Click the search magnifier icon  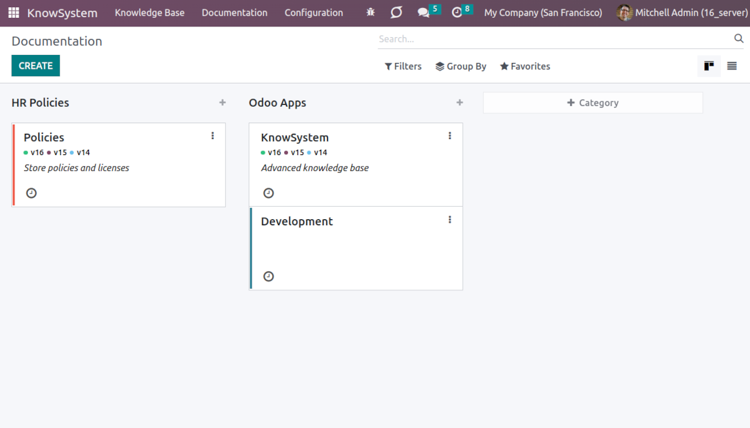(739, 39)
